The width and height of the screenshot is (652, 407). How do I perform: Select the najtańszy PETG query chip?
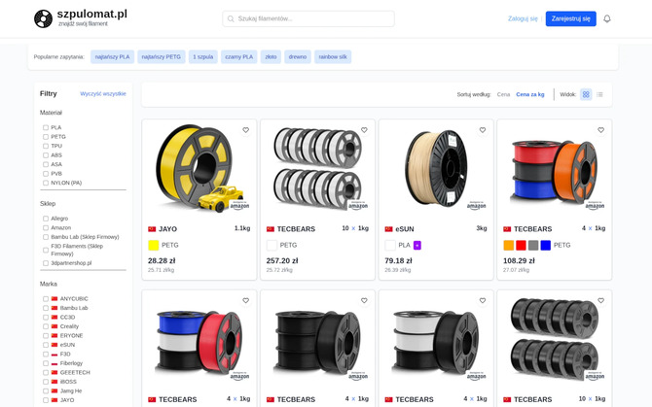coord(161,57)
